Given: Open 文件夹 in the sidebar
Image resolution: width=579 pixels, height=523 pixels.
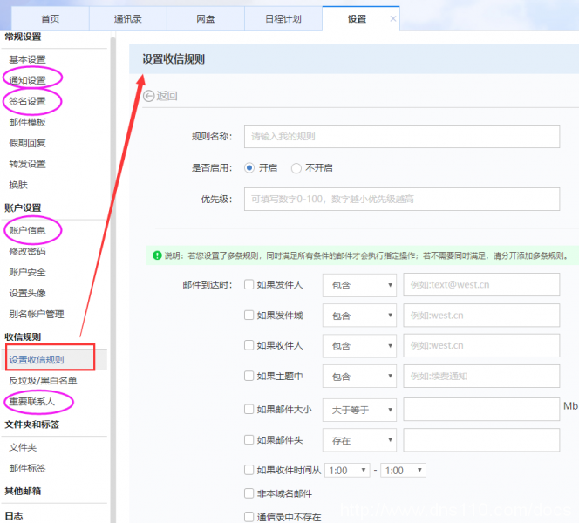Looking at the screenshot, I should coord(23,447).
